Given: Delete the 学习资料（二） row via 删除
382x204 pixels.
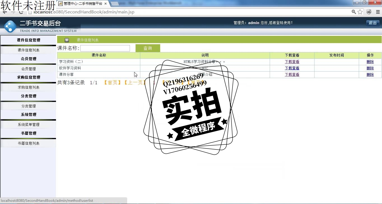Looking at the screenshot, I should 370,62.
